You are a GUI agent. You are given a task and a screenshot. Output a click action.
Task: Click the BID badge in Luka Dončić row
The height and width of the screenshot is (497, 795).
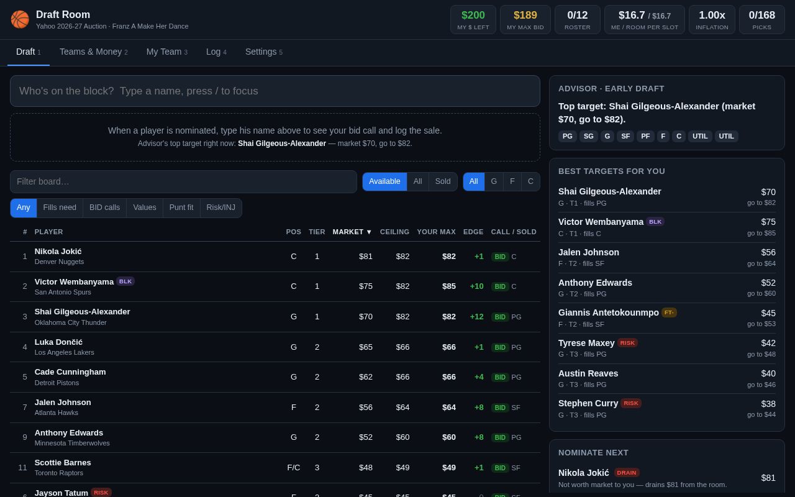[x=500, y=347]
